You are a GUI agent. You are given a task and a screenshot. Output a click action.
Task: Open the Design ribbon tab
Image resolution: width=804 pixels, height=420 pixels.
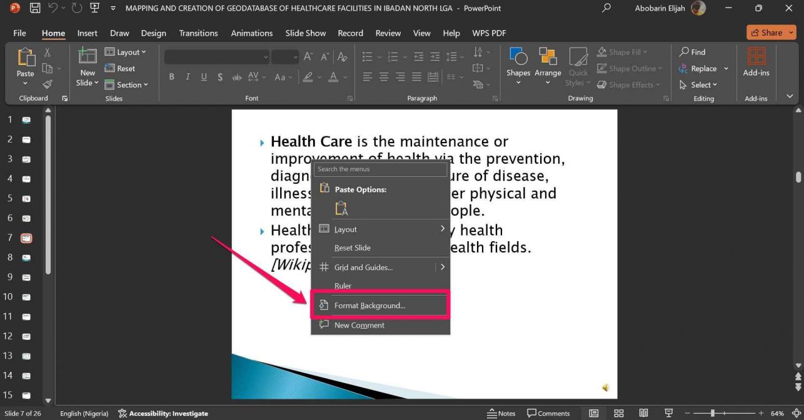(153, 33)
